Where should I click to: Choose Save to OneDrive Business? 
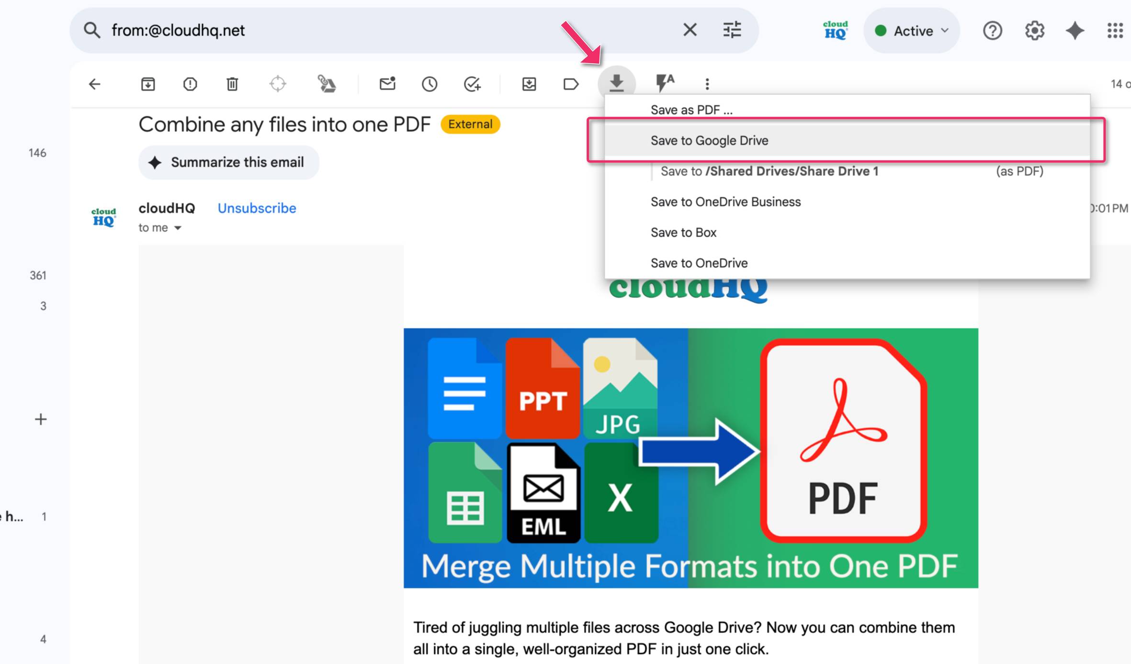tap(847, 202)
